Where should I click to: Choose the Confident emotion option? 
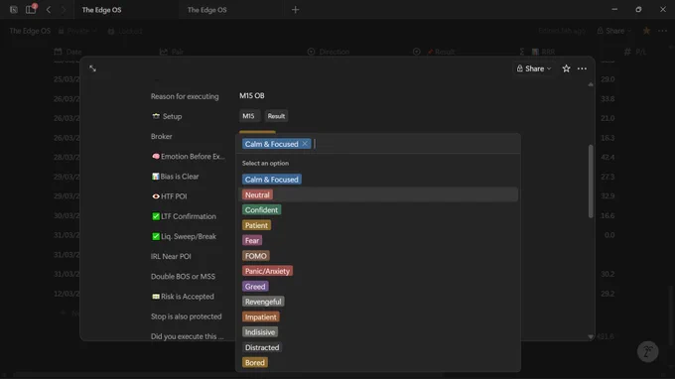[261, 210]
